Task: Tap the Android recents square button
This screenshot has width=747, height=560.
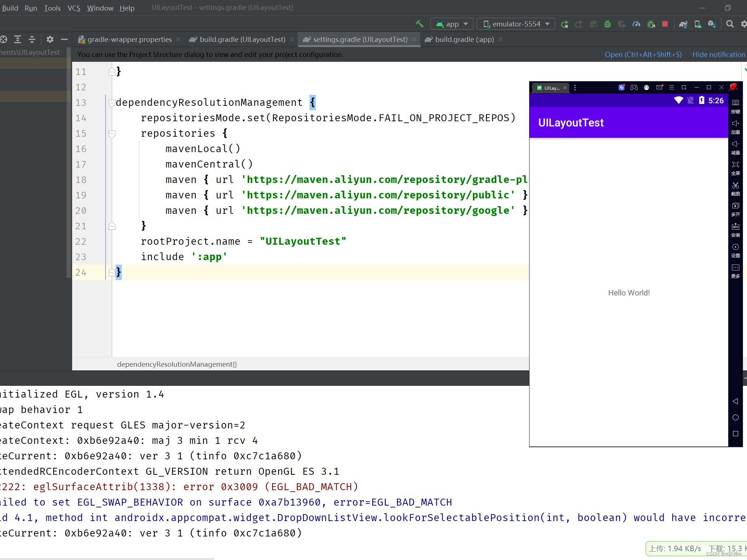Action: 736,434
